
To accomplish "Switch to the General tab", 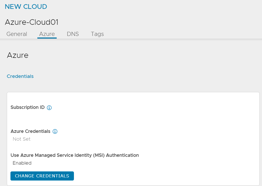I will [x=17, y=34].
